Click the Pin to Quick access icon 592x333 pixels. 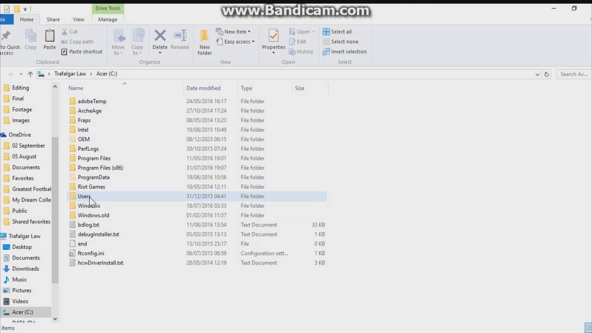pyautogui.click(x=6, y=36)
